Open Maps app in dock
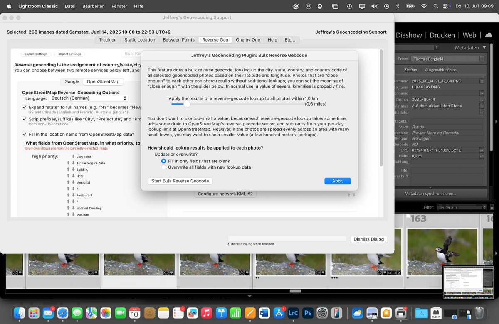499x324 pixels. (91, 313)
